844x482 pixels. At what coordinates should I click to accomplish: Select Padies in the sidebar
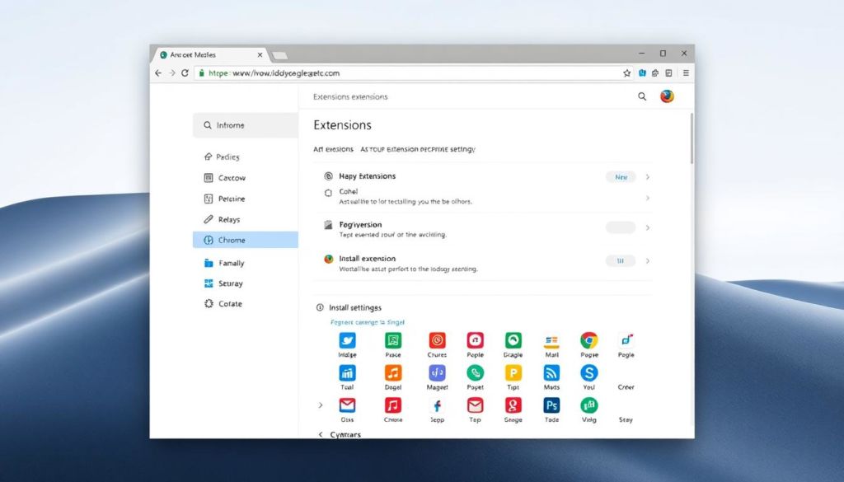click(x=246, y=157)
